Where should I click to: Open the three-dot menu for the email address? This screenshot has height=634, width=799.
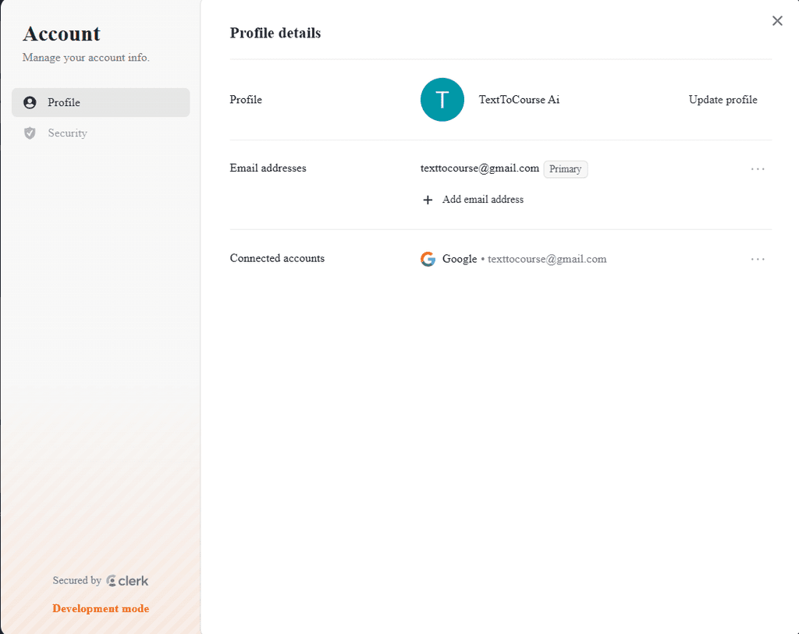(758, 168)
